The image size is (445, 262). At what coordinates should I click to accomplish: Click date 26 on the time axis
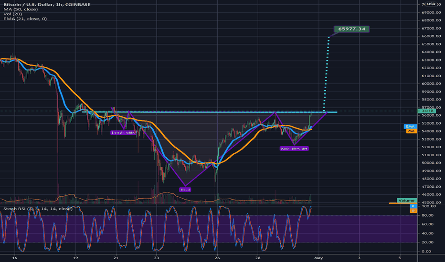[217, 258]
